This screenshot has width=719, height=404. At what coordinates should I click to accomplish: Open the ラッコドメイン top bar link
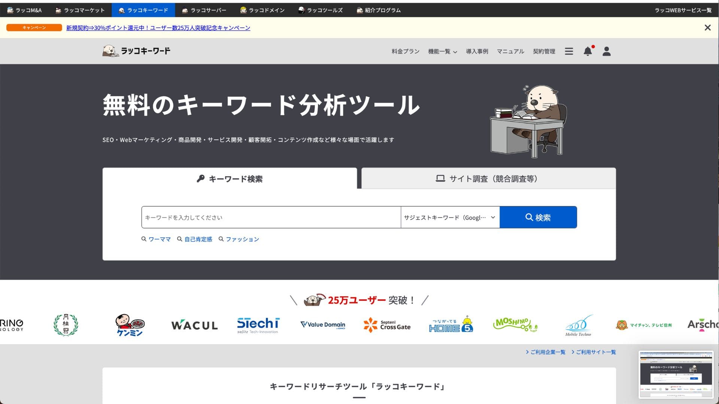click(262, 10)
